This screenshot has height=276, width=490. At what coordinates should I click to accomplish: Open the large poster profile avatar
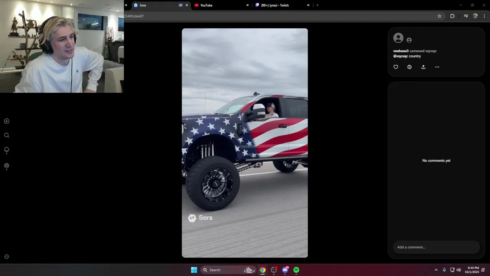(x=399, y=38)
